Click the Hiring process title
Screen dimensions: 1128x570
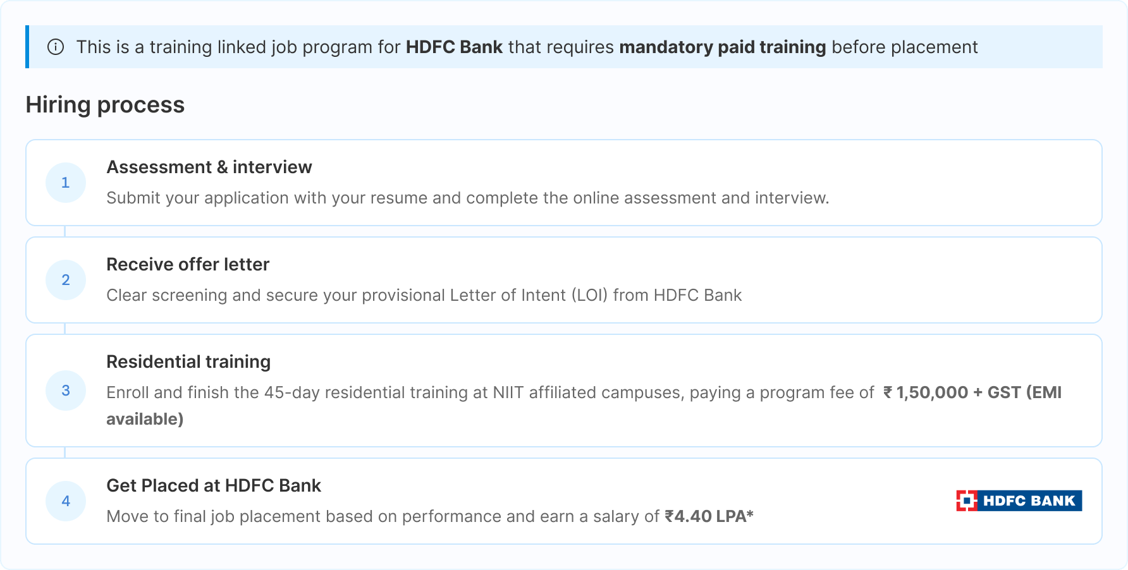(105, 105)
